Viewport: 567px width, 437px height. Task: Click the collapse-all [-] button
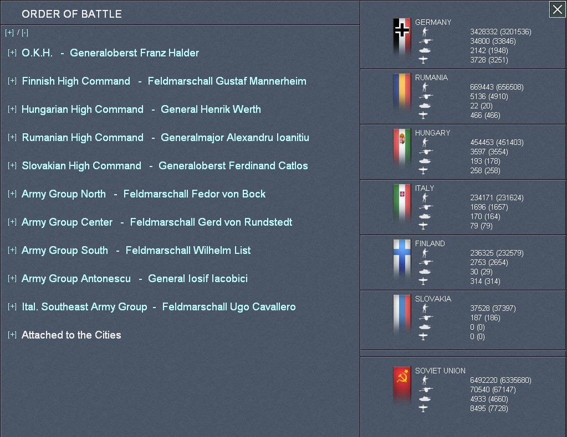click(24, 33)
